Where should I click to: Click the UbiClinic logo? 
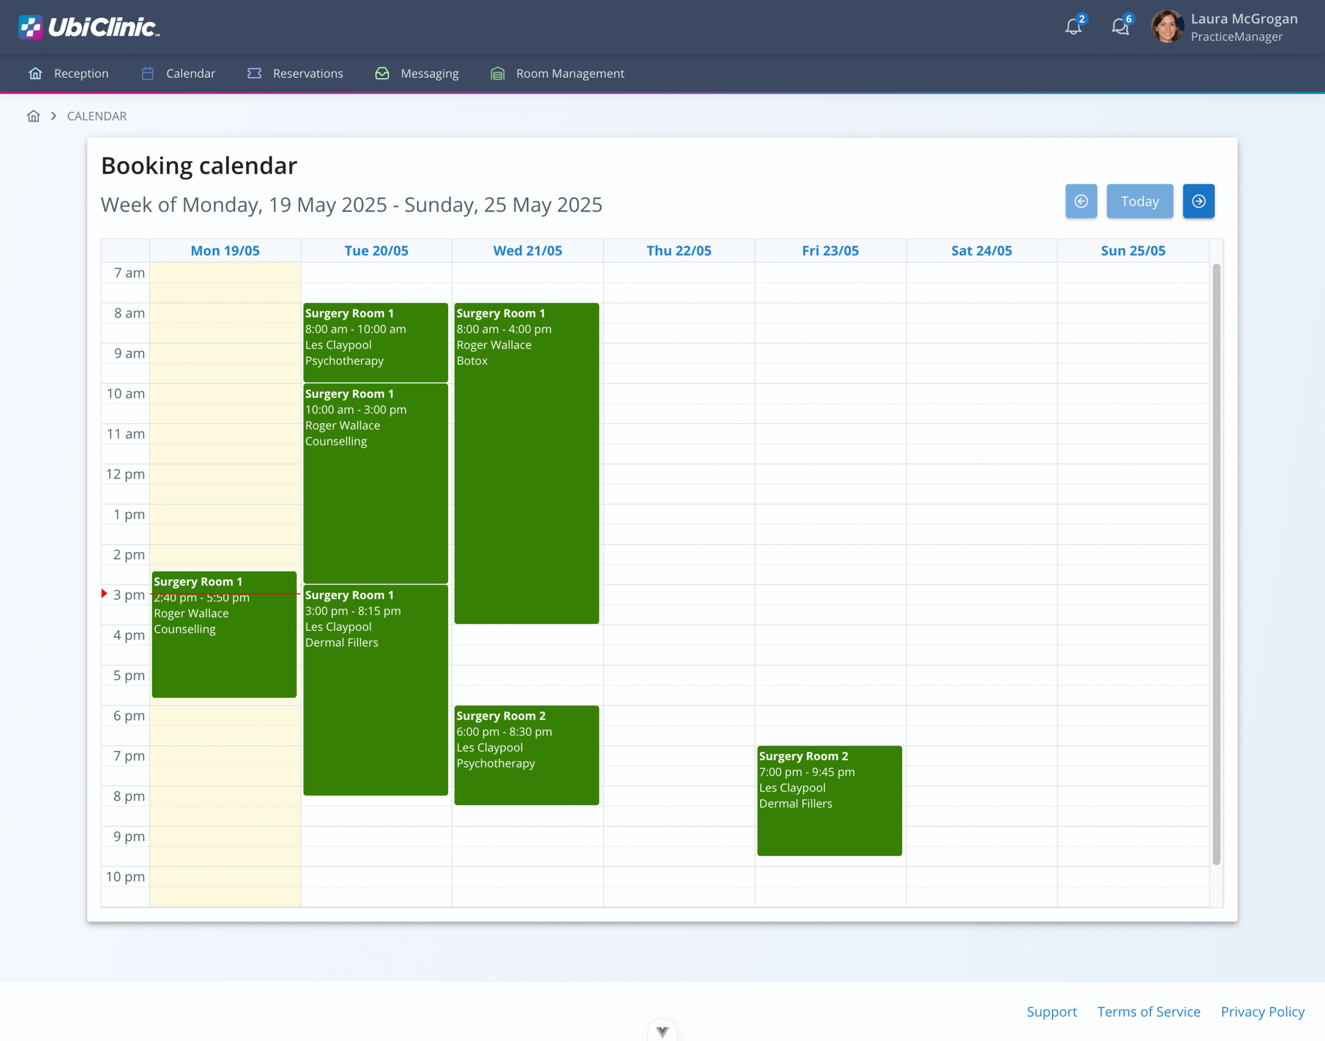click(89, 27)
